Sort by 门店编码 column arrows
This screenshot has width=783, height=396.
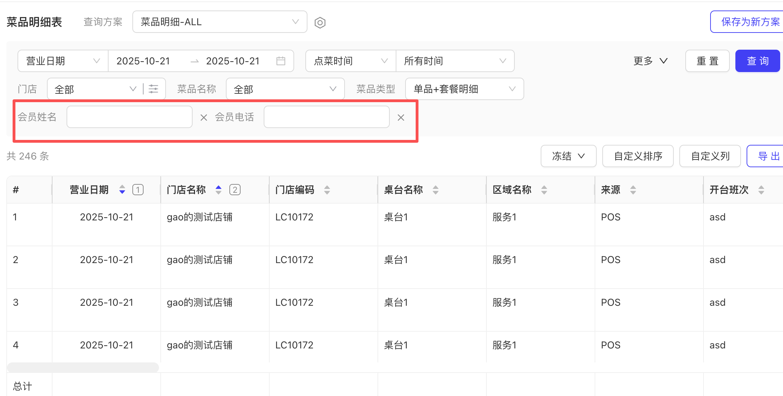point(327,190)
